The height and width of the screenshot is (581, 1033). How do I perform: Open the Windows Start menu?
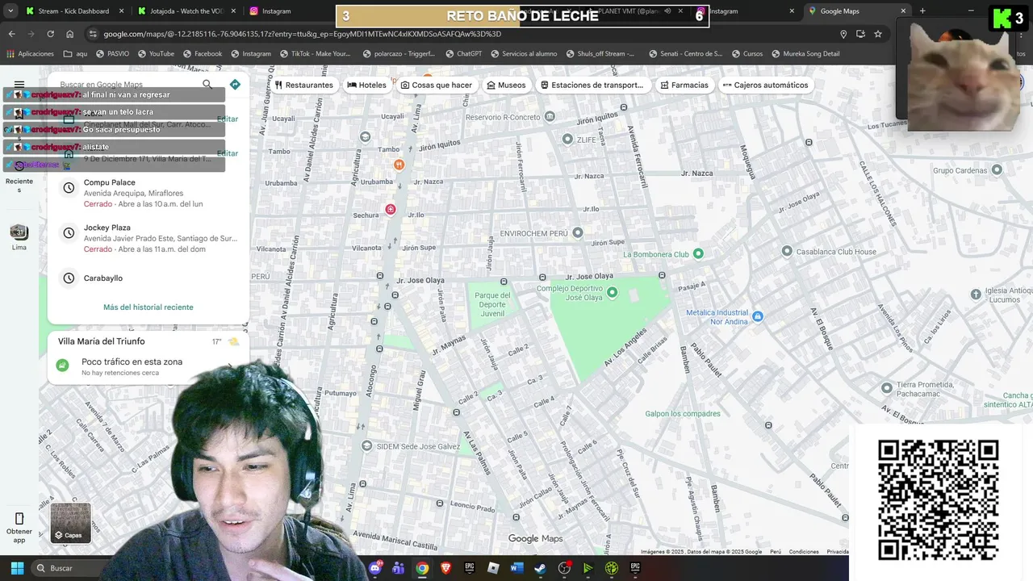coord(17,568)
